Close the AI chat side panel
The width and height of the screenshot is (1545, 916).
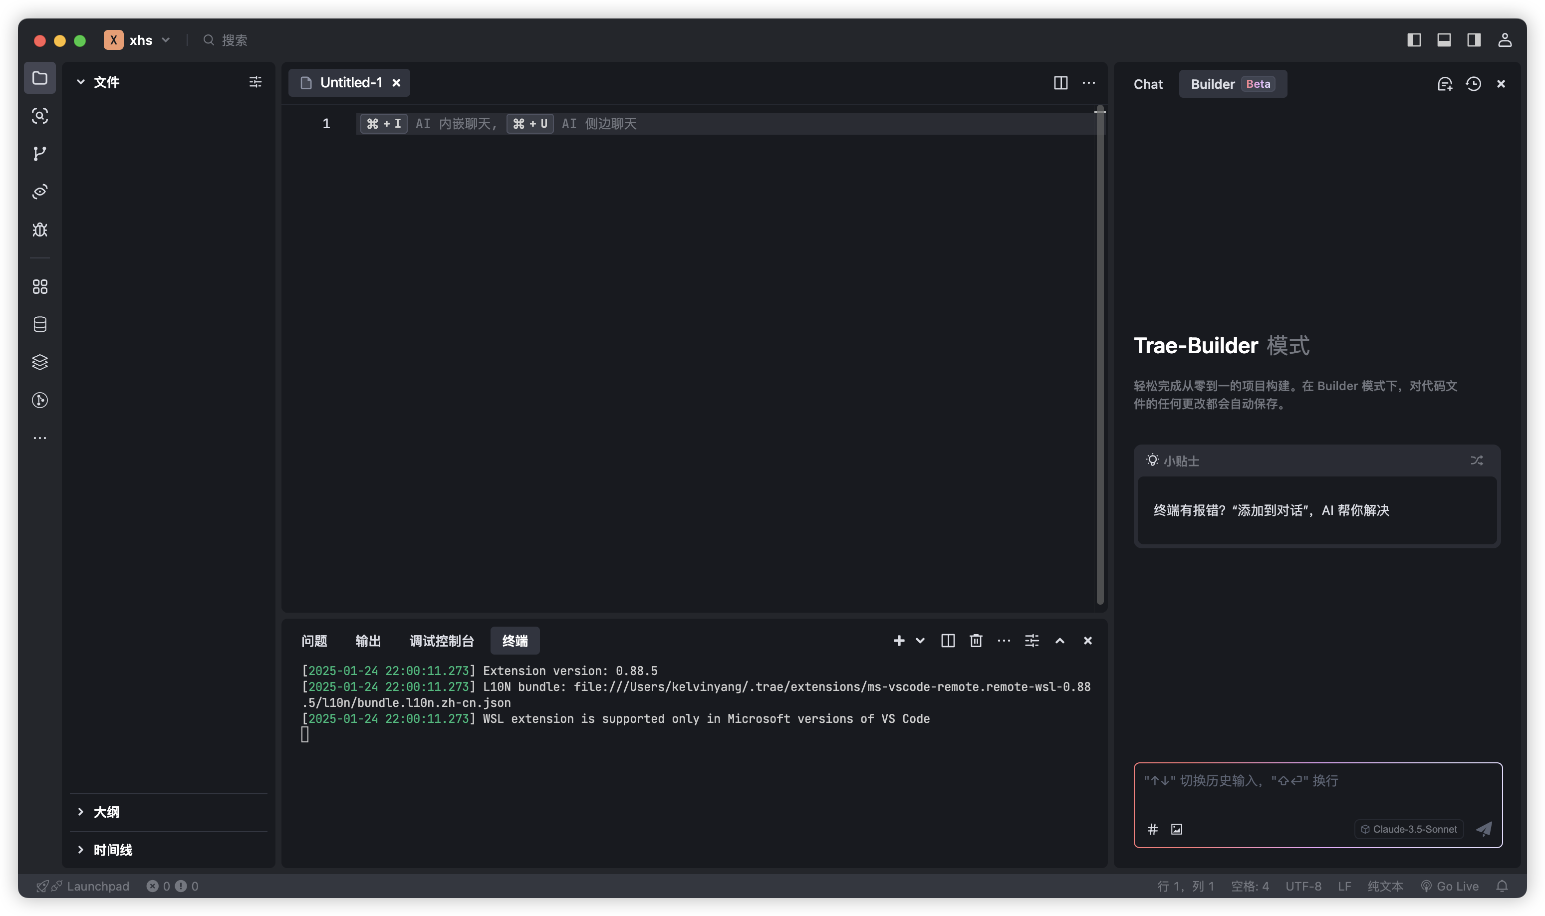point(1501,84)
